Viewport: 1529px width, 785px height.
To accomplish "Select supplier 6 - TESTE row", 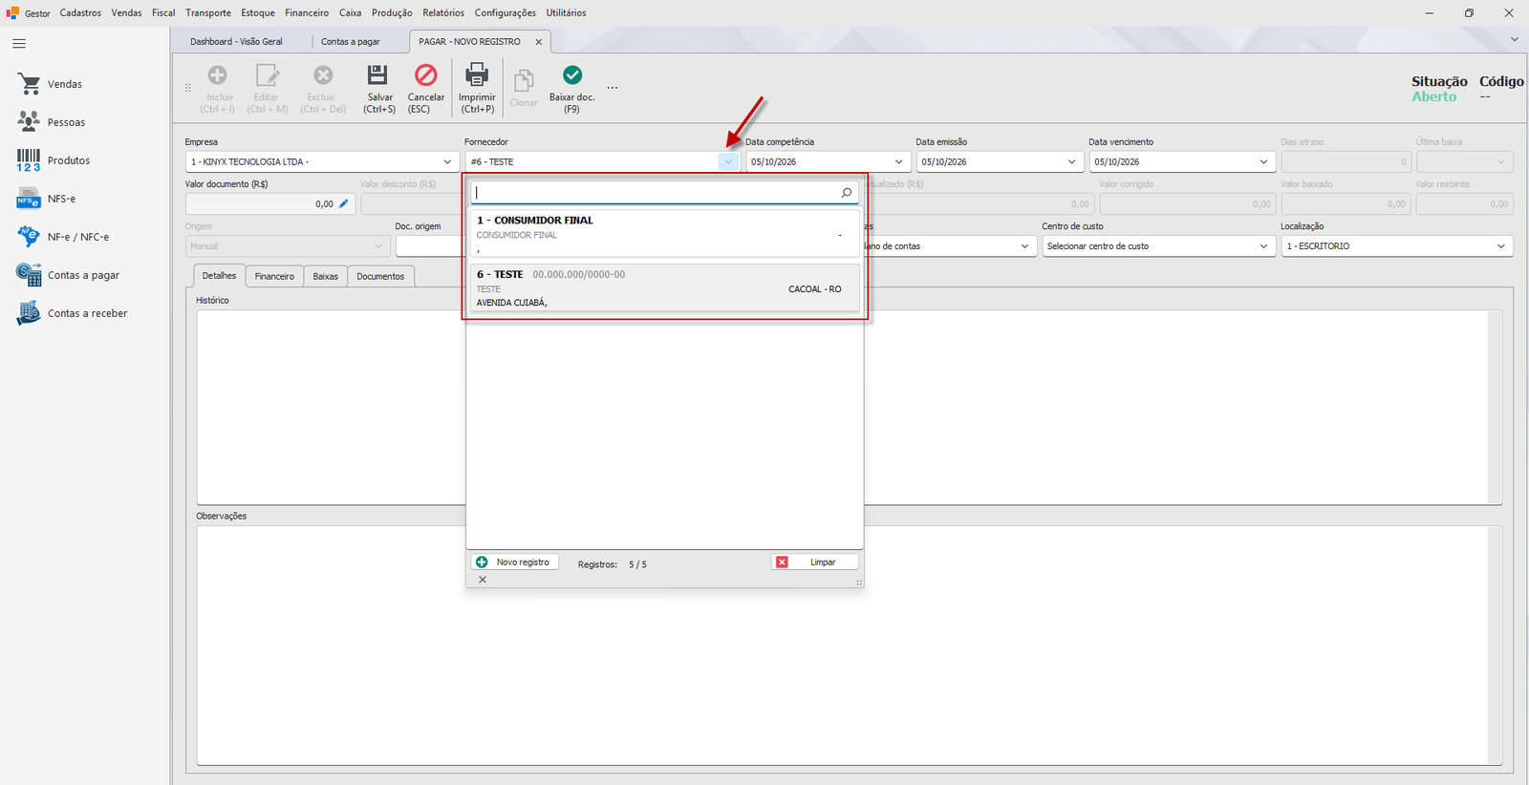I will (x=664, y=287).
